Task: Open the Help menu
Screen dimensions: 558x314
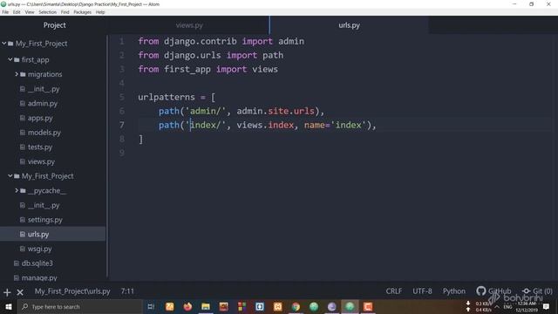Action: pyautogui.click(x=100, y=12)
